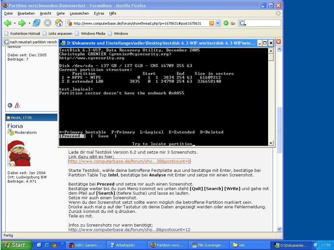Click the browser page scroll up arrow
The width and height of the screenshot is (334, 250).
pyautogui.click(x=279, y=49)
